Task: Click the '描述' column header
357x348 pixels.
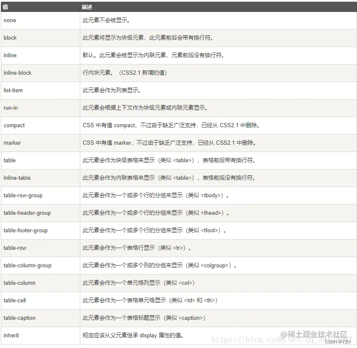Action: pos(218,7)
